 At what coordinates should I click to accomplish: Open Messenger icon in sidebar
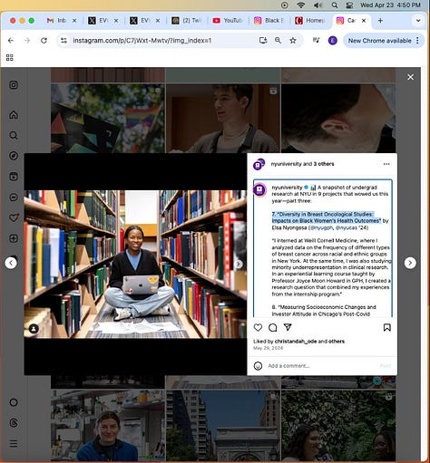14,198
